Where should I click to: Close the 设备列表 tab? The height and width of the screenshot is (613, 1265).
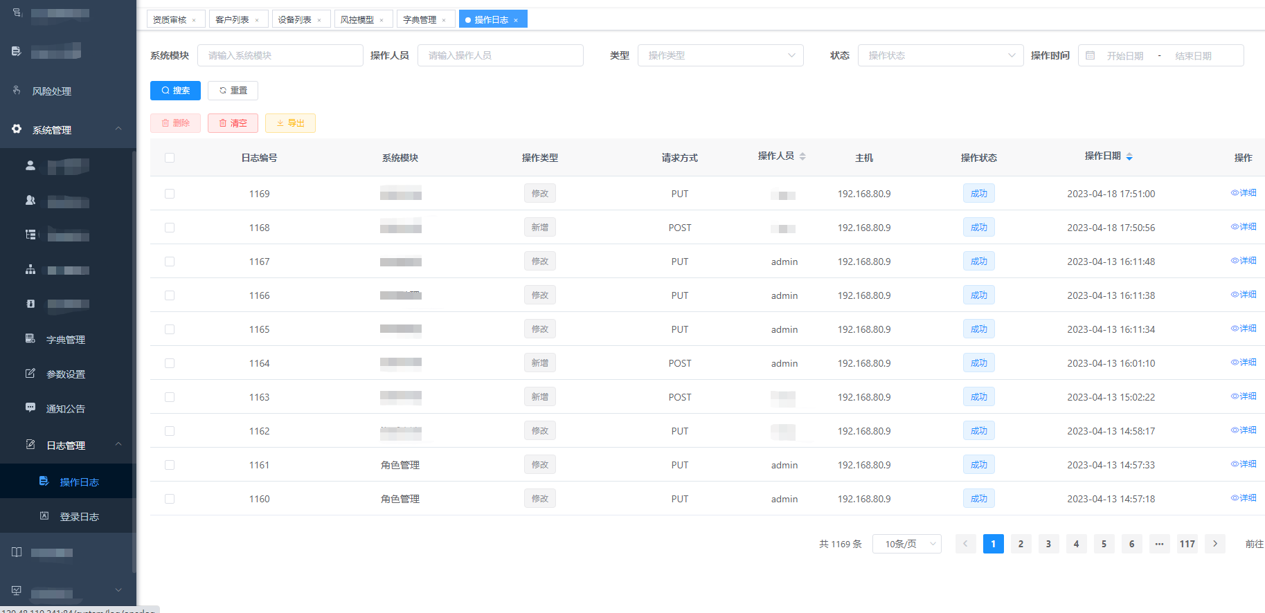pyautogui.click(x=319, y=20)
